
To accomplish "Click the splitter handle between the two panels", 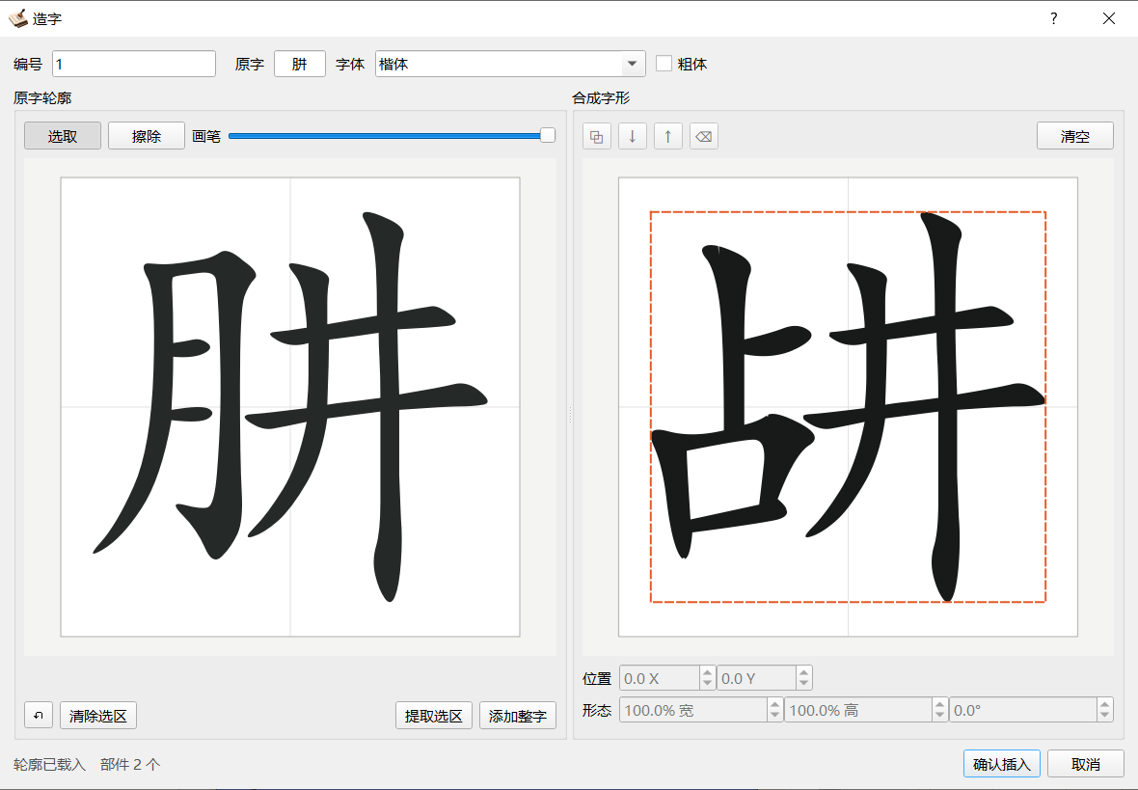I will (x=570, y=416).
